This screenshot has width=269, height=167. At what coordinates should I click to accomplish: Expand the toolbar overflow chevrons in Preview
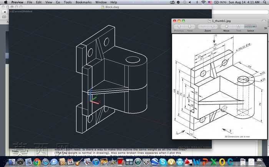tap(266, 28)
